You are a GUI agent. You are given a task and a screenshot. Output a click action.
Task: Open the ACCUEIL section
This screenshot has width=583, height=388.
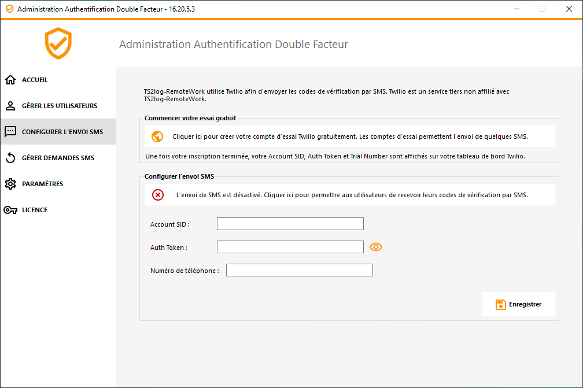pyautogui.click(x=58, y=80)
